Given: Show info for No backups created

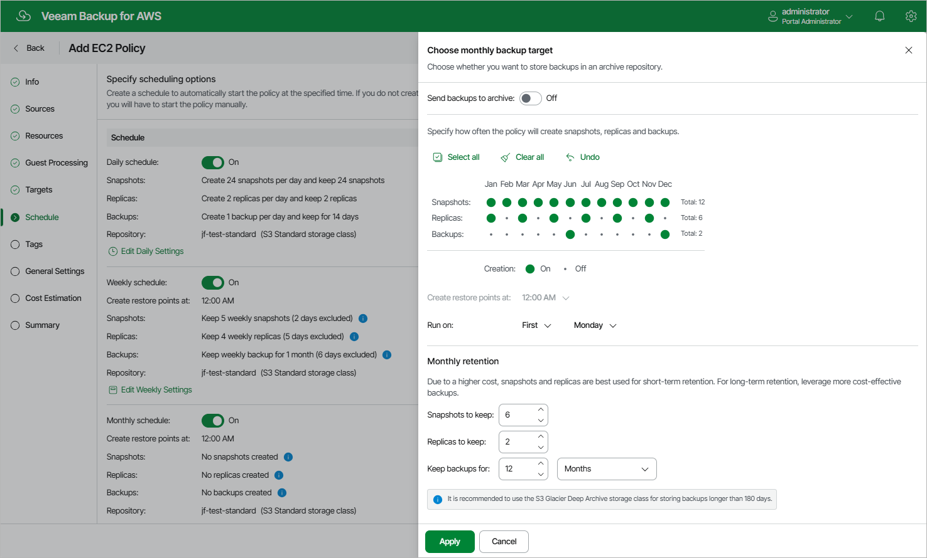Looking at the screenshot, I should (282, 493).
